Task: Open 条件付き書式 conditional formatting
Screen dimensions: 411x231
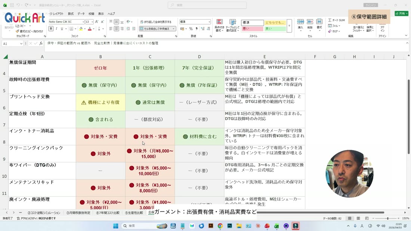Action: pyautogui.click(x=219, y=26)
